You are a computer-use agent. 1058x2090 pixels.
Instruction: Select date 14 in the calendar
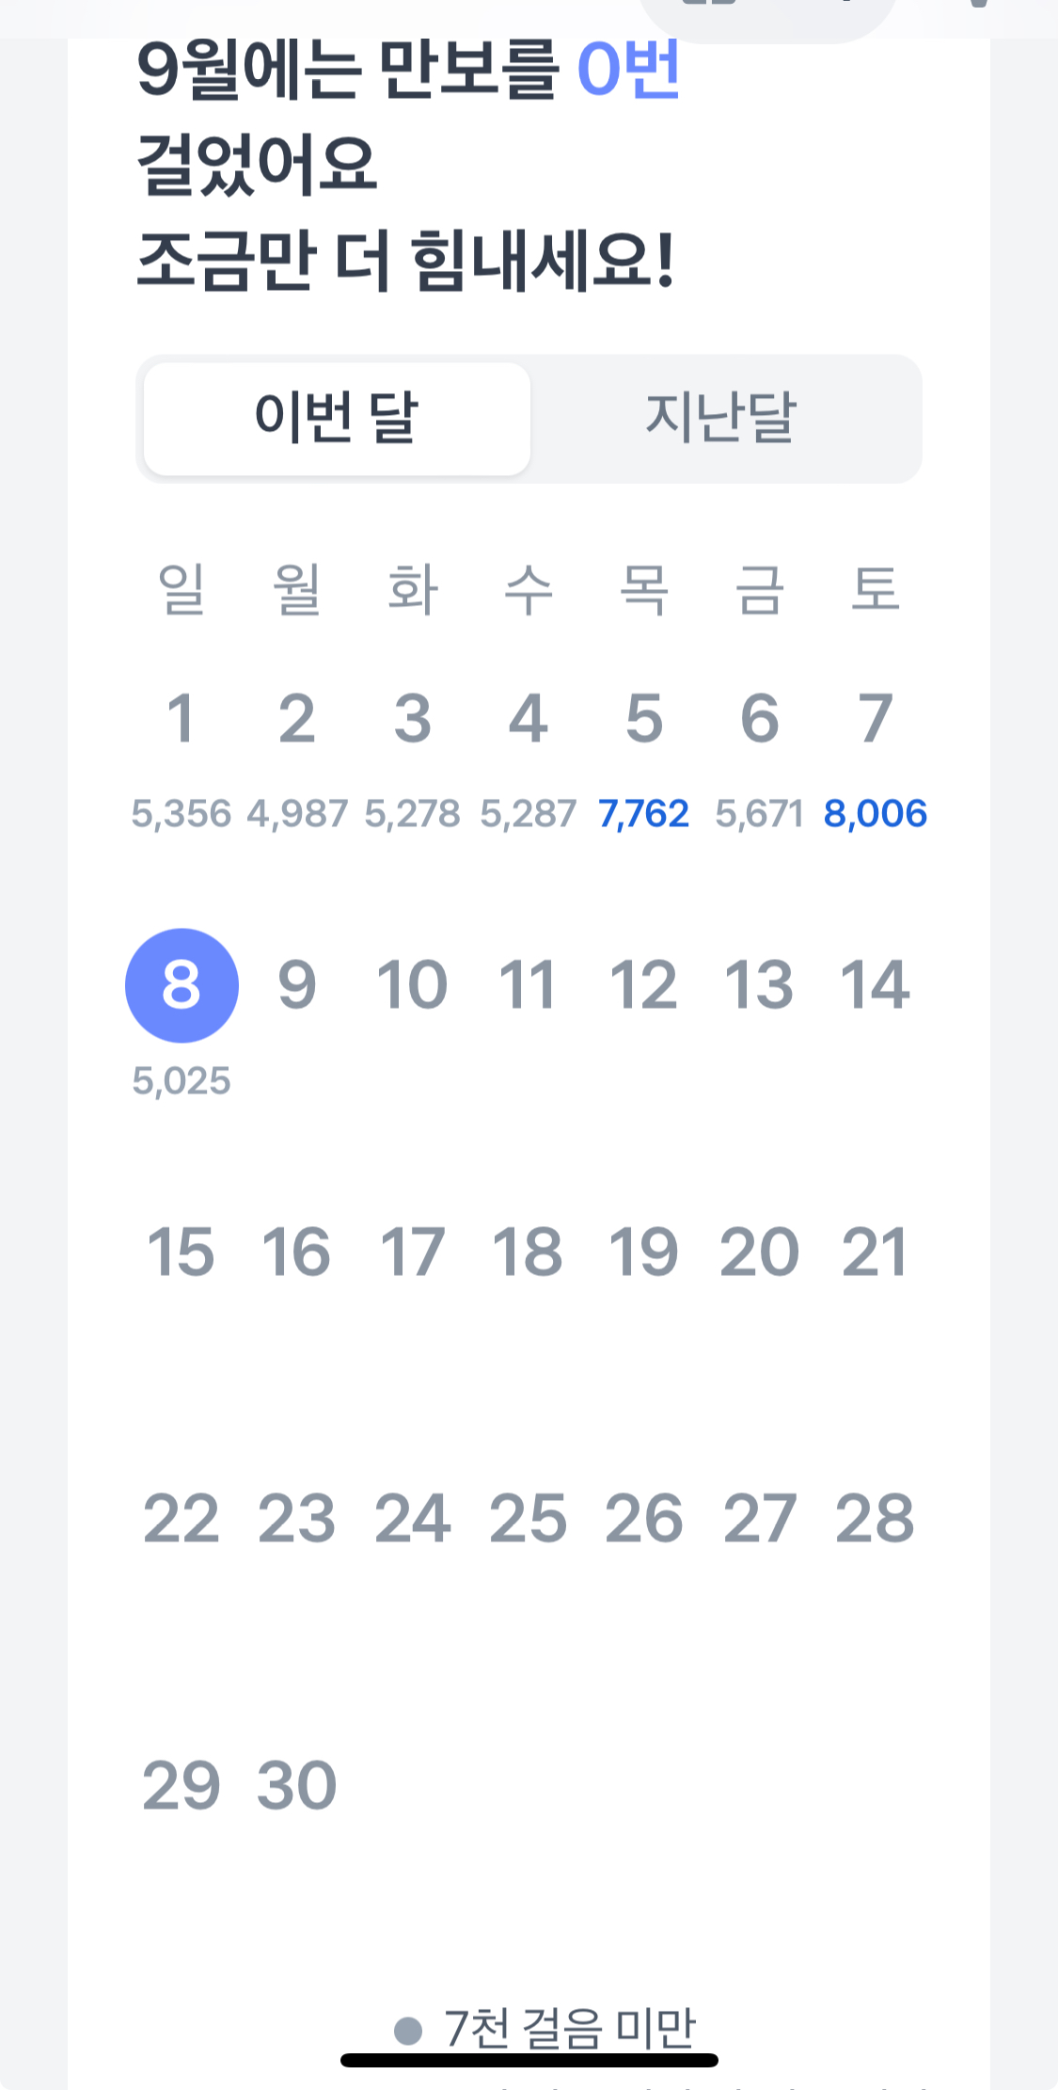click(x=875, y=985)
